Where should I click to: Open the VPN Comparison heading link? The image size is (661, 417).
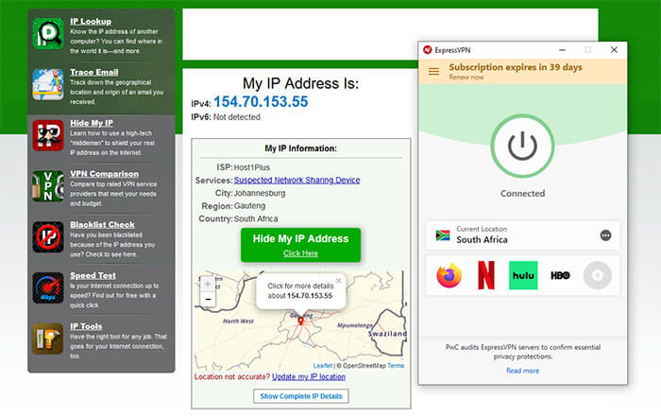point(104,174)
